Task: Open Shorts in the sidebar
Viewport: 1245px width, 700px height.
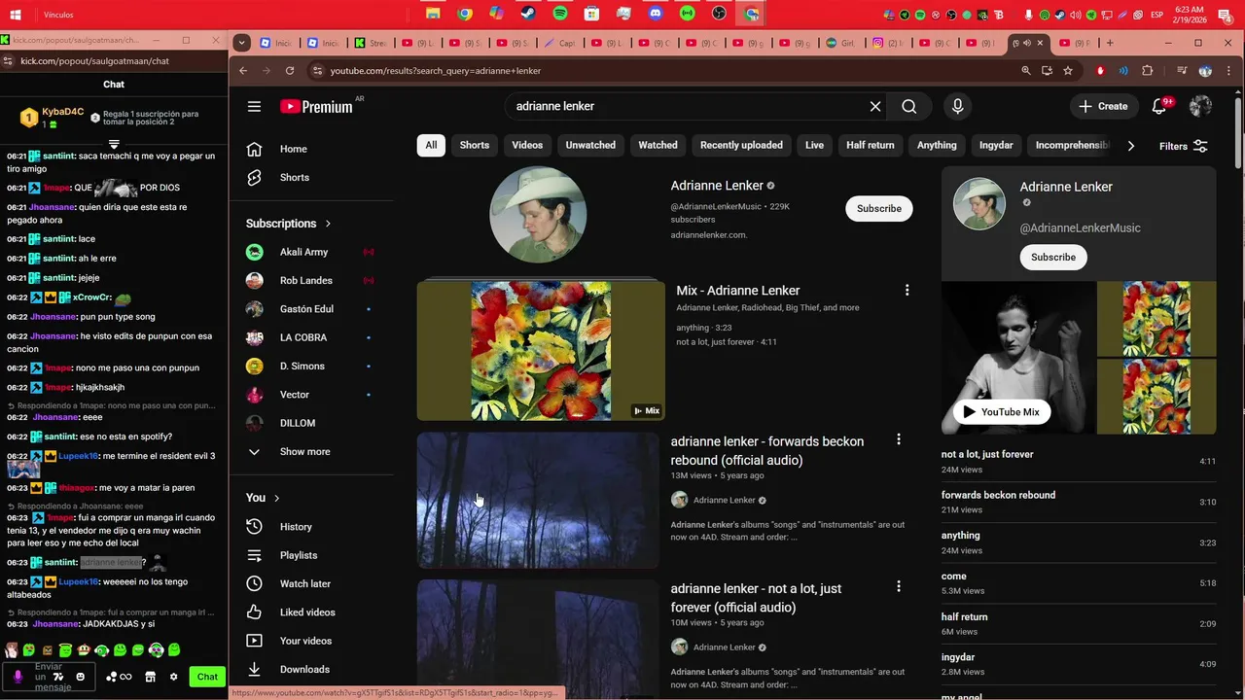Action: [292, 177]
